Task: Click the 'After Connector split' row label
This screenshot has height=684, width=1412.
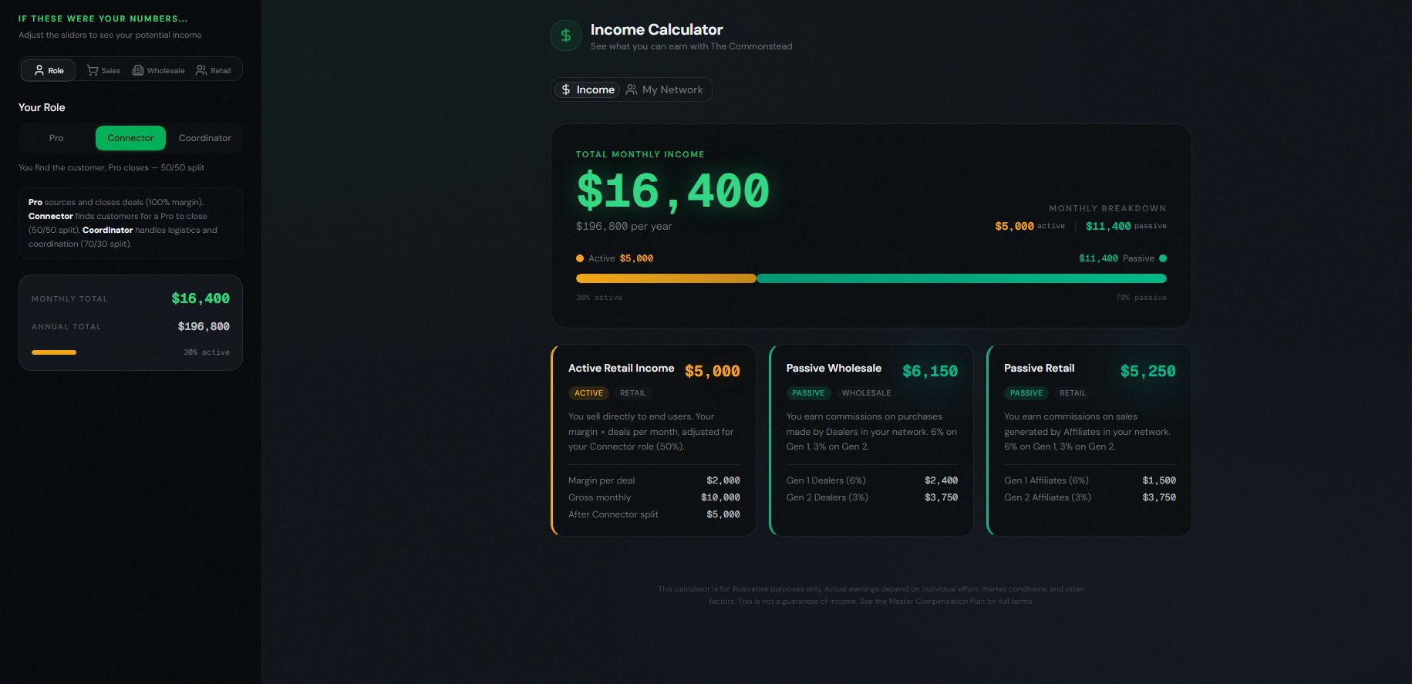Action: (614, 514)
